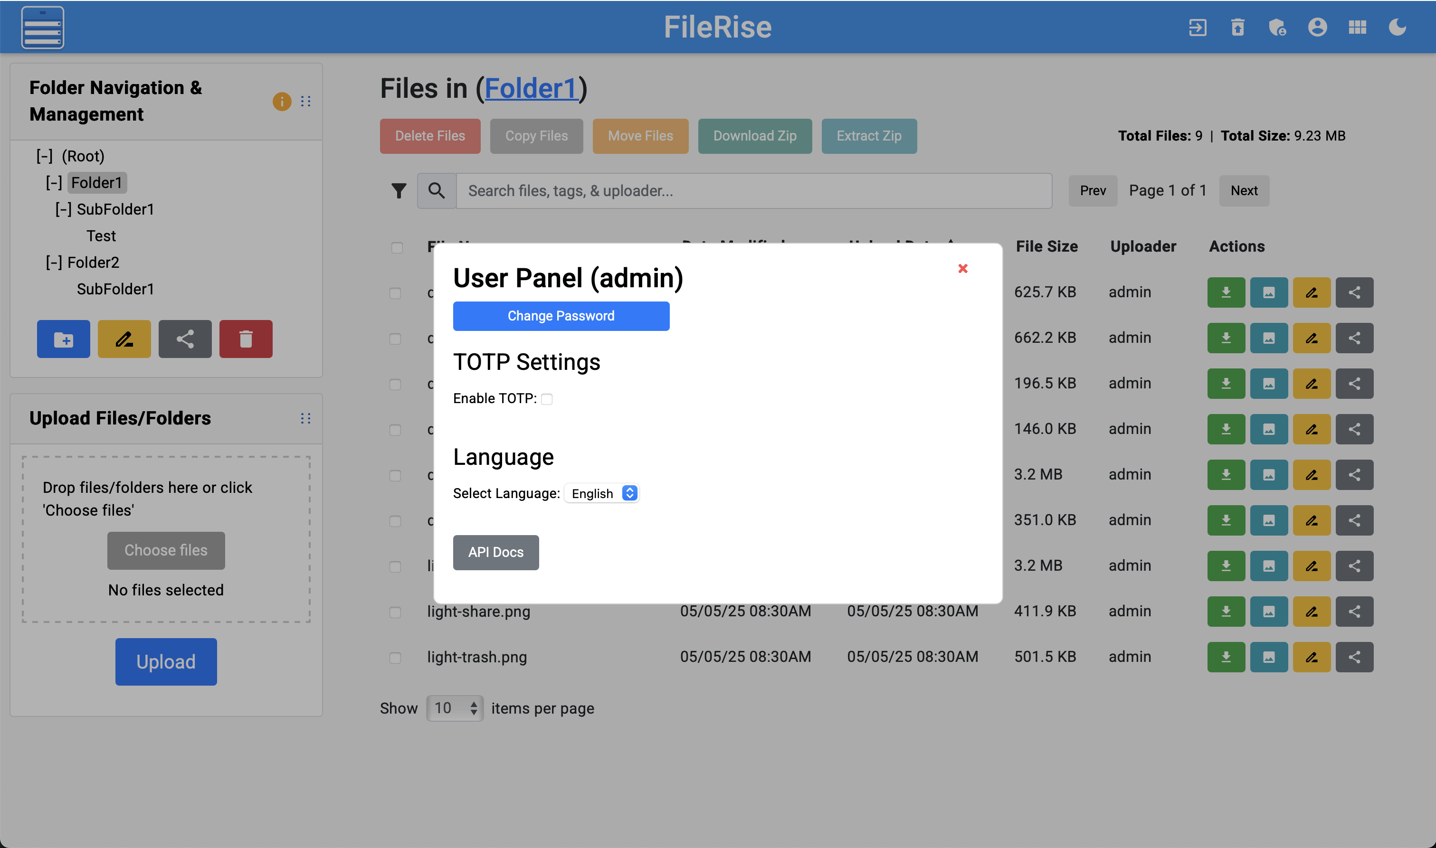
Task: Click the share folder icon button
Action: point(185,339)
